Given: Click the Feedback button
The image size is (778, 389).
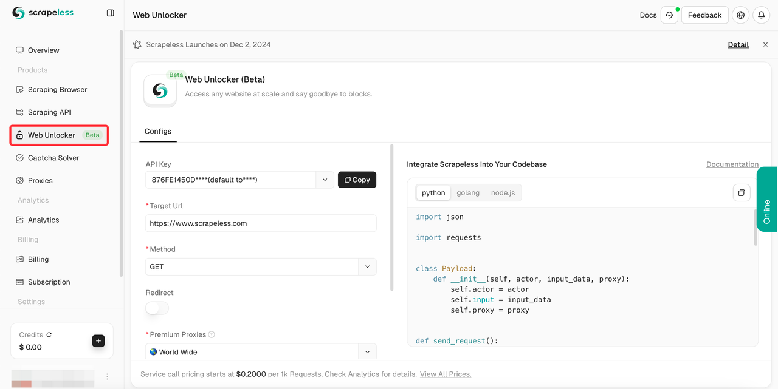Looking at the screenshot, I should [x=704, y=15].
